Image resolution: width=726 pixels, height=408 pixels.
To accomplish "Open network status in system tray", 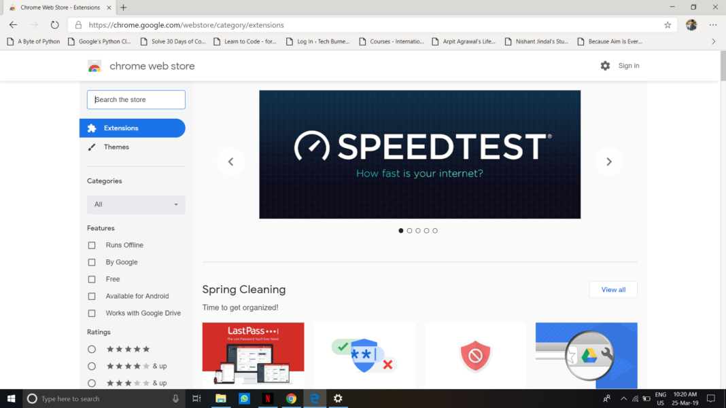I will coord(635,398).
